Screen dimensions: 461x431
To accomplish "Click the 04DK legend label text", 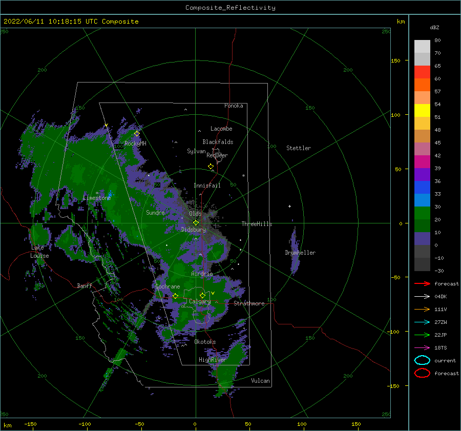I will pos(441,297).
